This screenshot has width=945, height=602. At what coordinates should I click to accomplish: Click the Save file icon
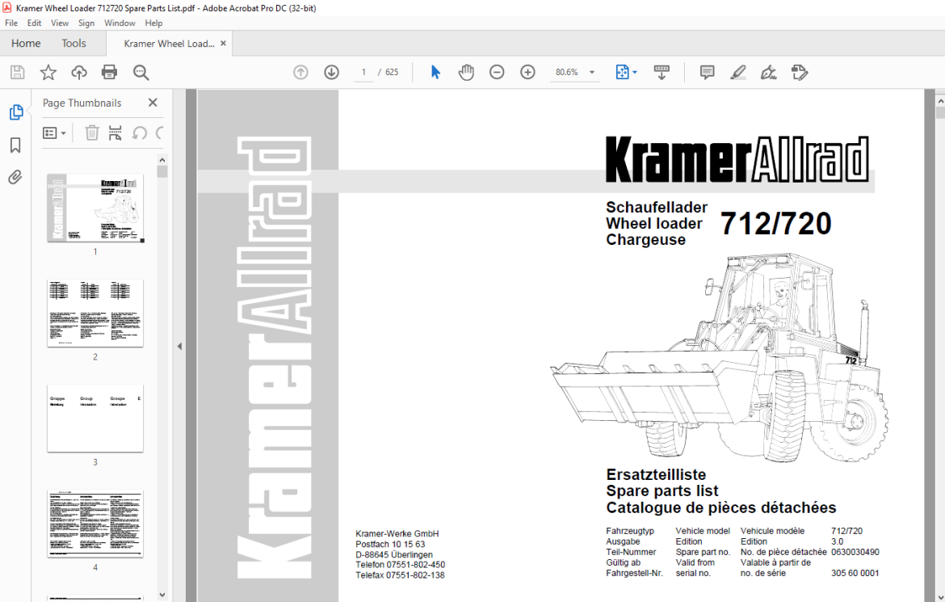pos(18,73)
